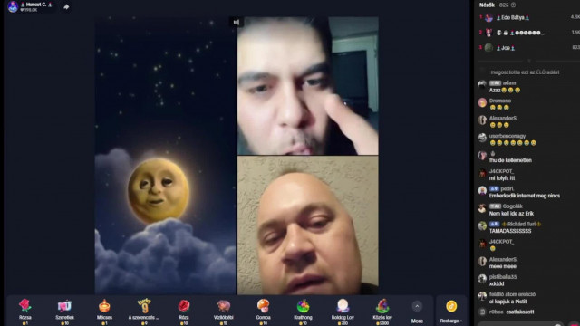Expand the More gifts arrow
Screen dimensions: 580x326
click(417, 306)
